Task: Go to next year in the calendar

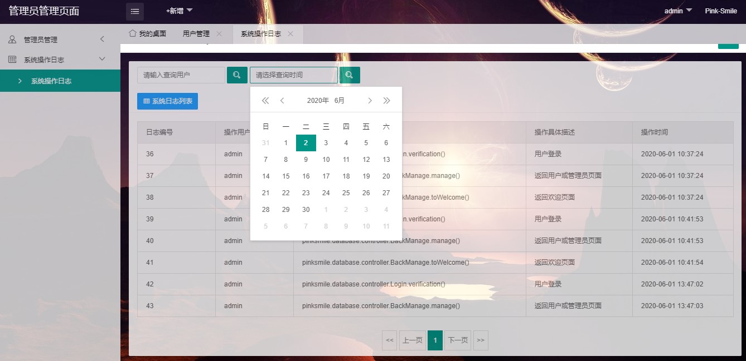Action: coord(387,101)
